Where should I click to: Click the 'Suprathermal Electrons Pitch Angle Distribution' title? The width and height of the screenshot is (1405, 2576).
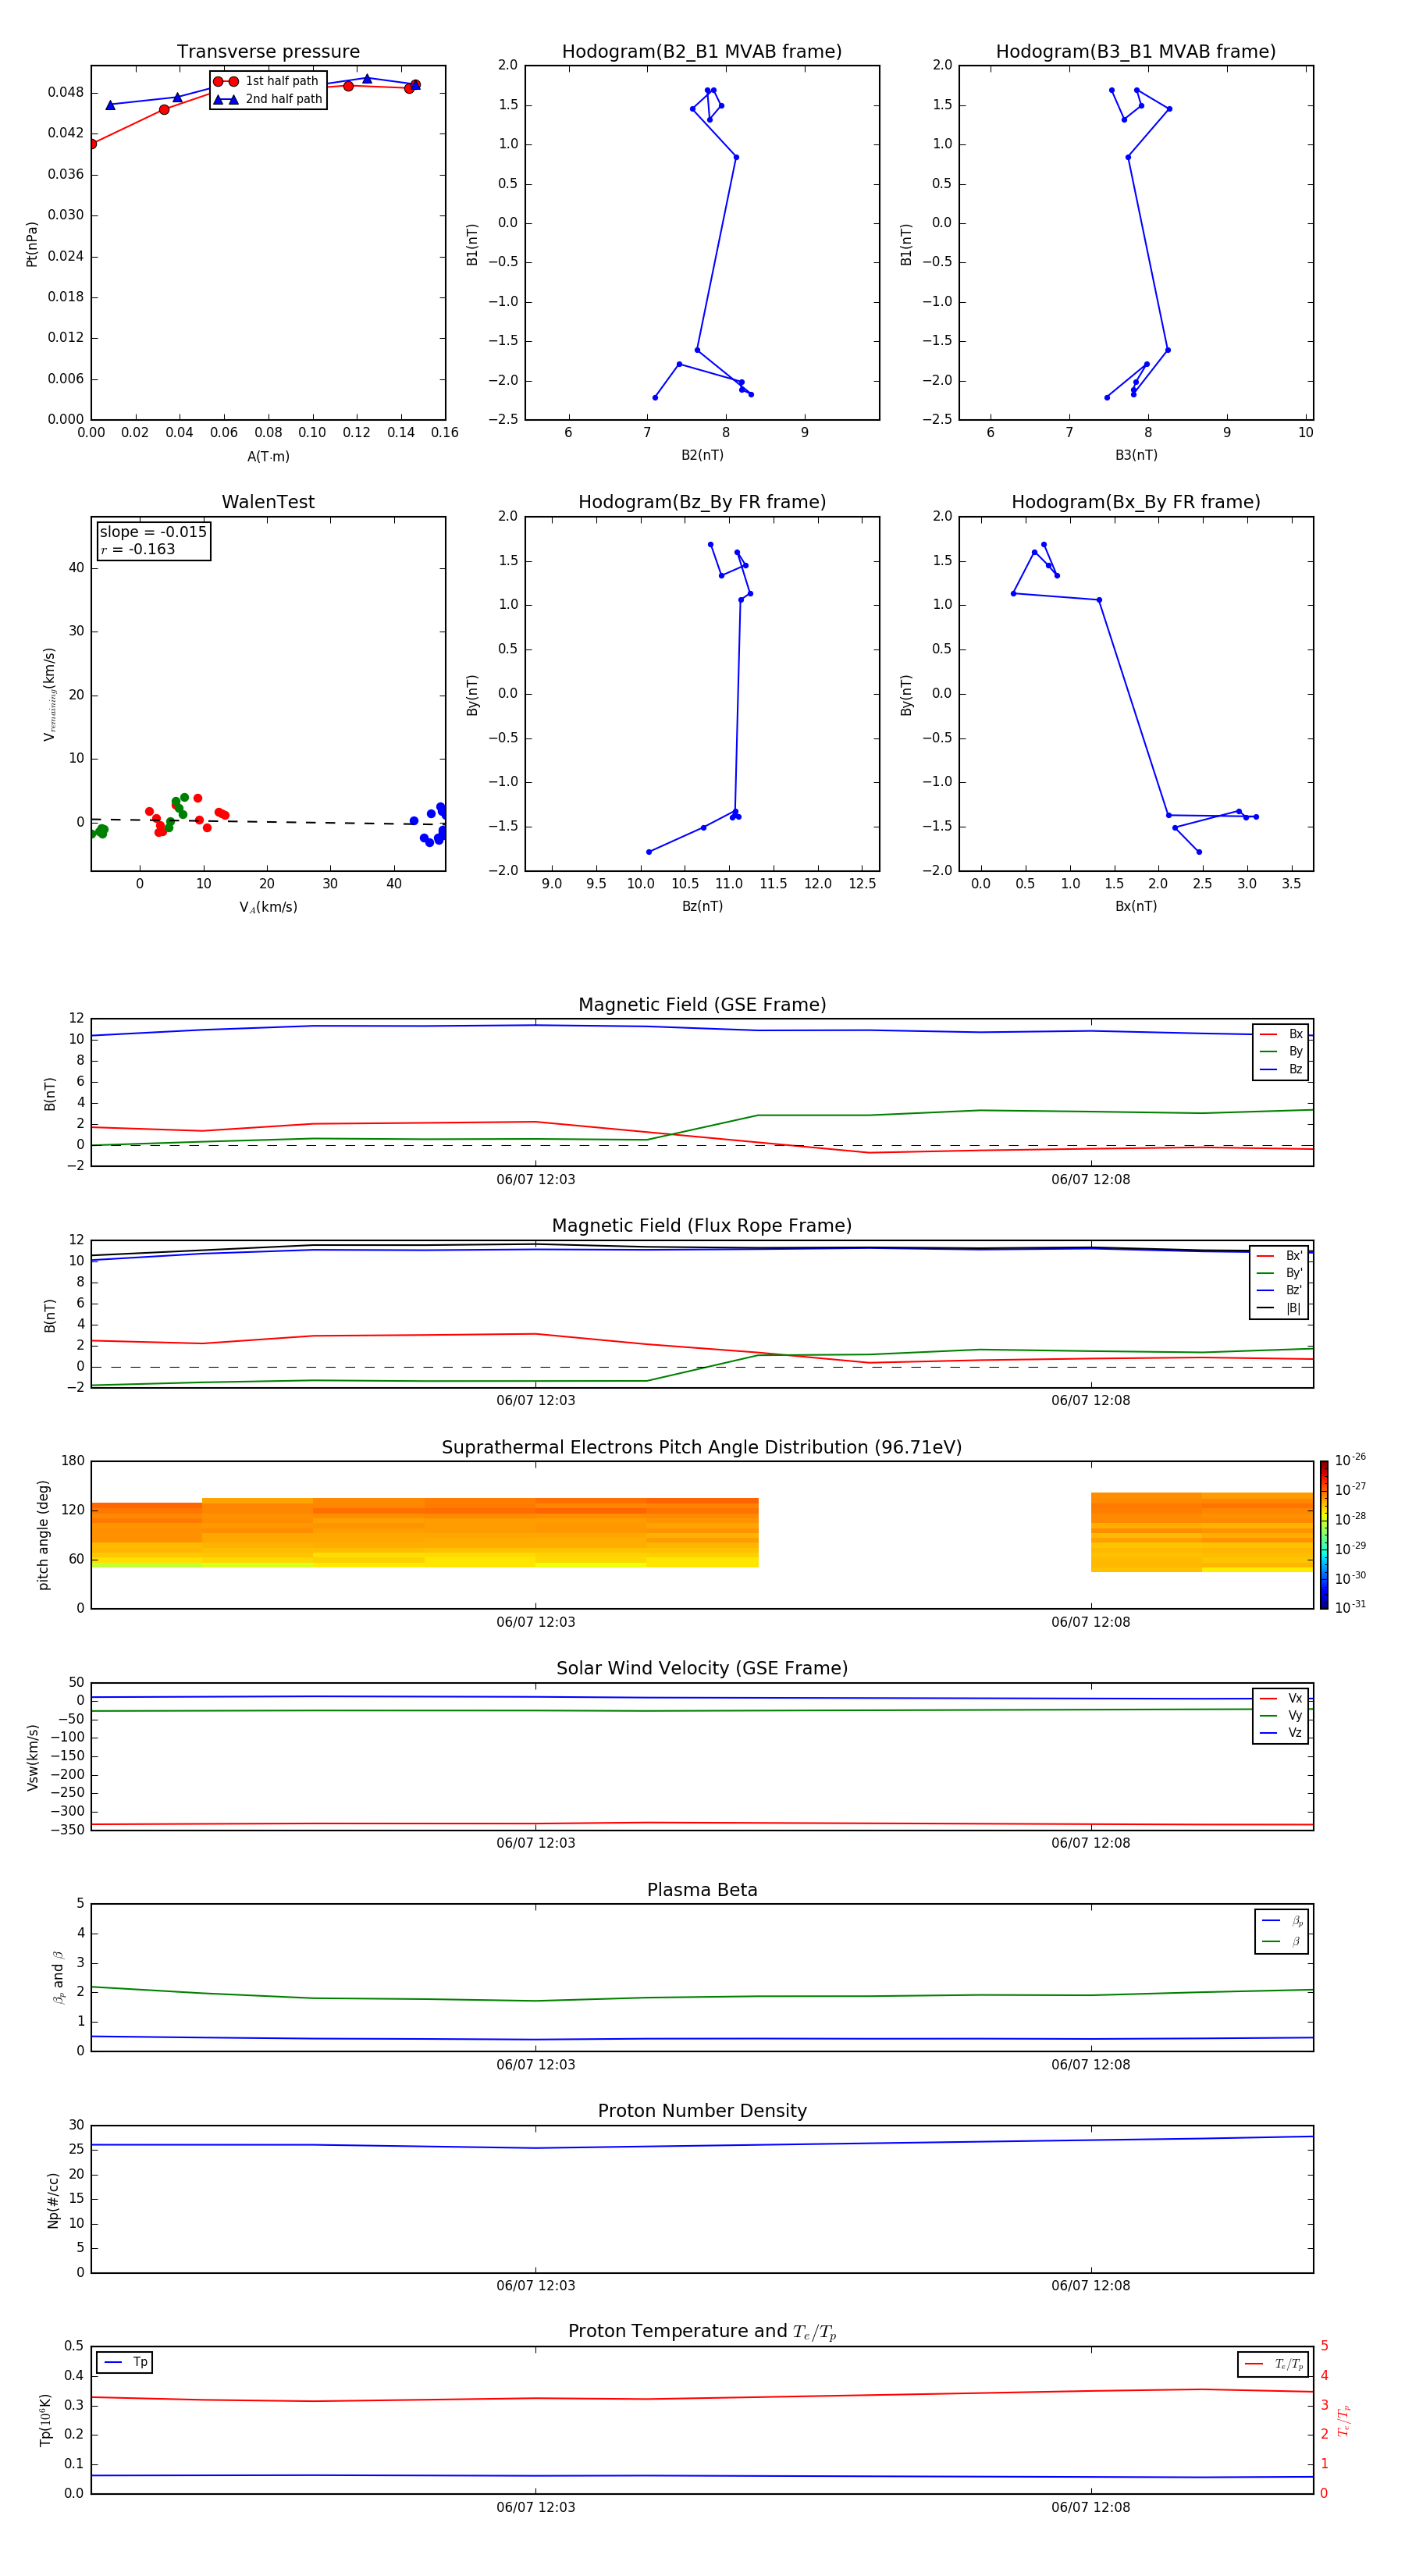point(702,1448)
